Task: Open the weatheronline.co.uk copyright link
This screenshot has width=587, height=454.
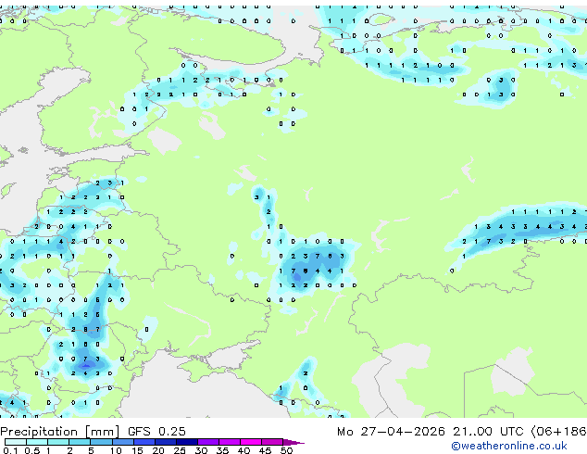Action: click(509, 446)
